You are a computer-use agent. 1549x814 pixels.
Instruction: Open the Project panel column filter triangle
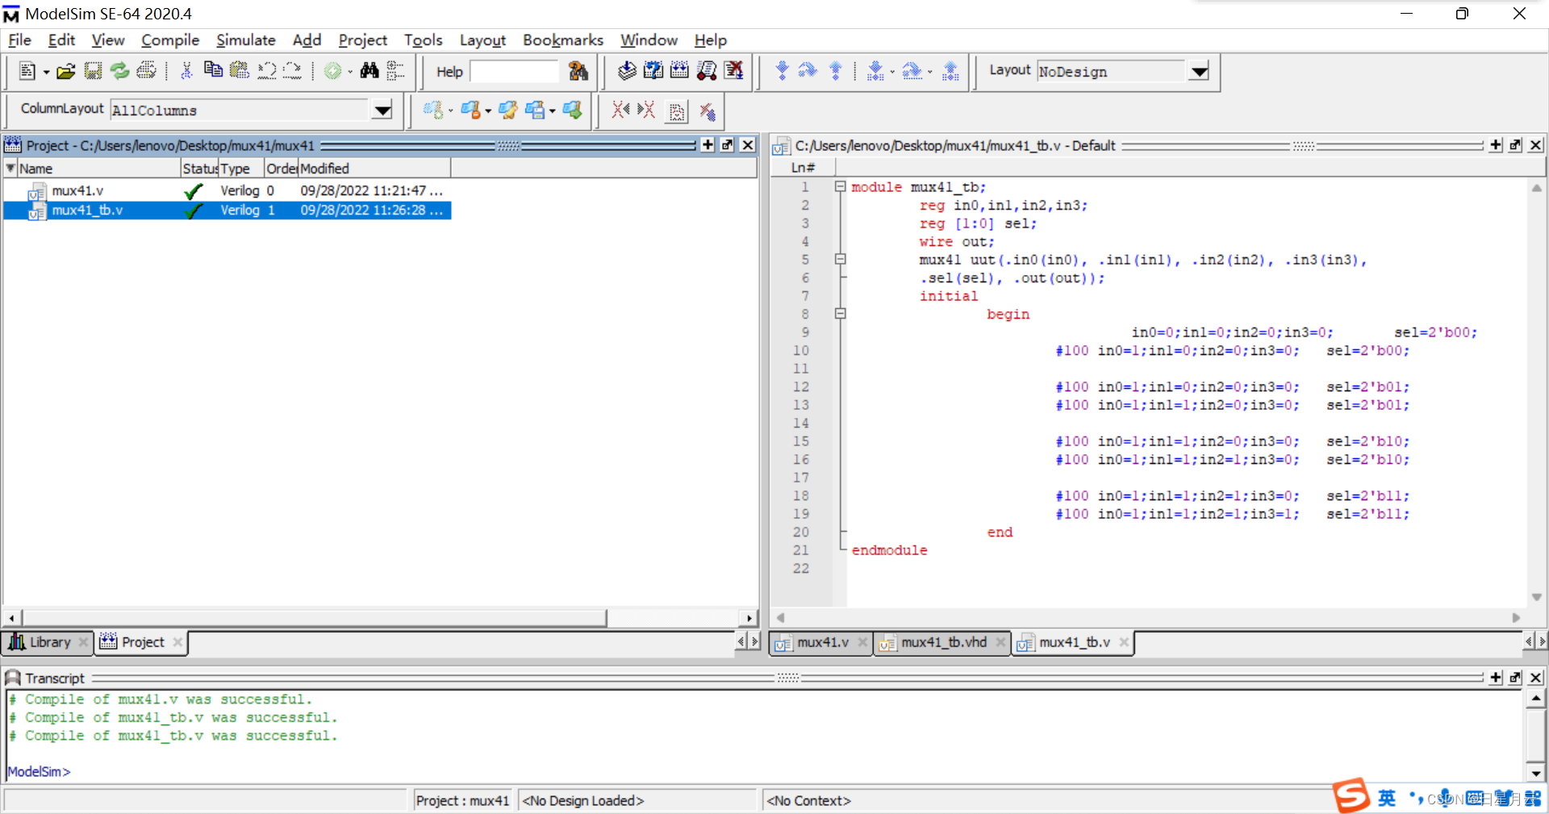click(x=10, y=168)
